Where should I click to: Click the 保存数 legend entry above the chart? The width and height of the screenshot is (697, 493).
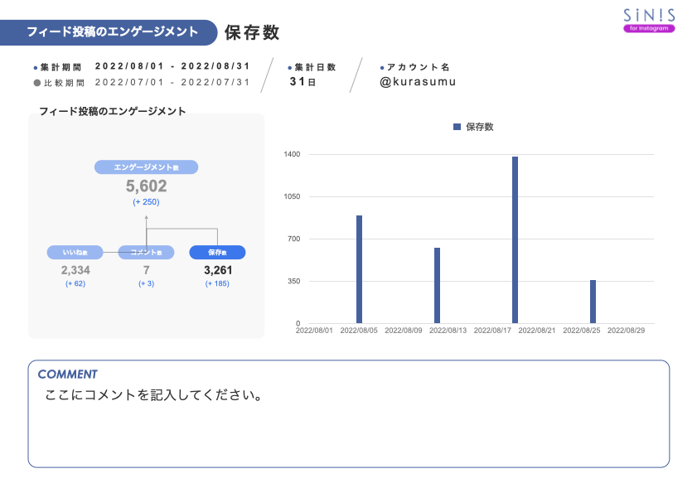tap(474, 126)
